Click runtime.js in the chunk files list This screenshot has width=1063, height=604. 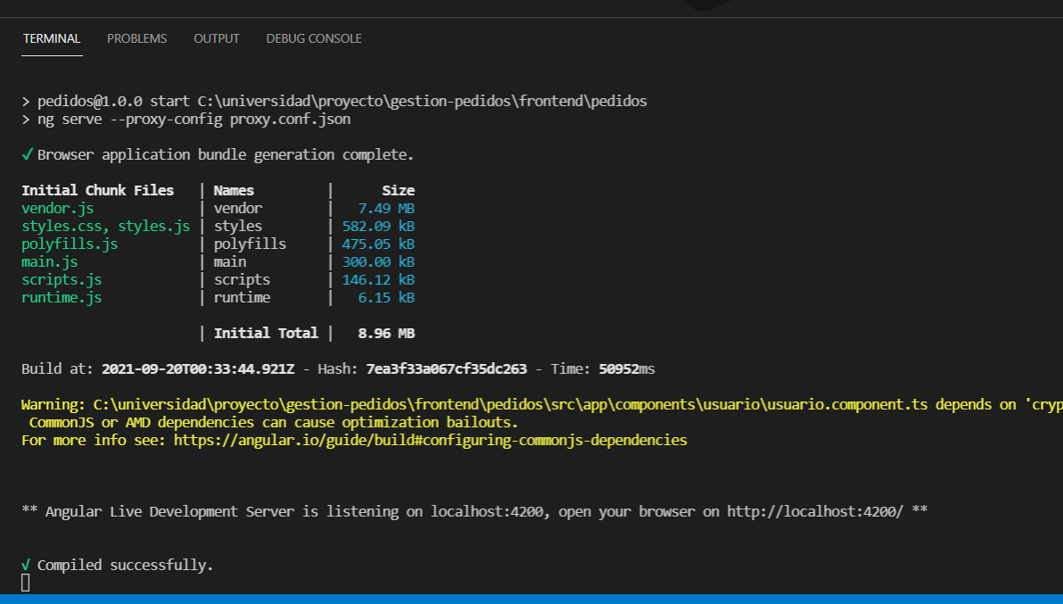pos(62,298)
